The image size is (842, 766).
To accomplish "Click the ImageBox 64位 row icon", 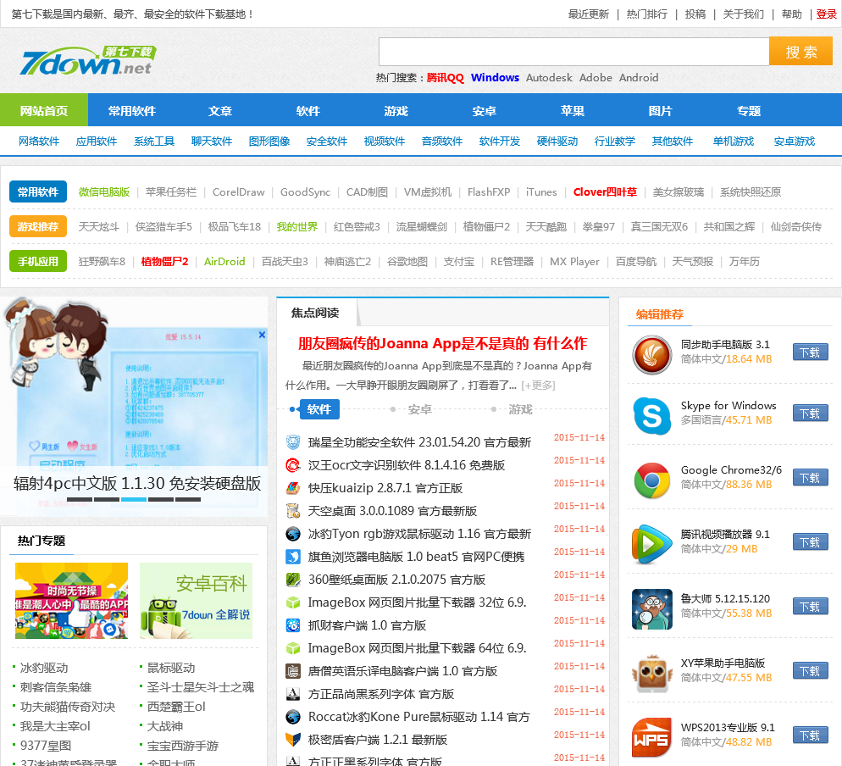I will pyautogui.click(x=292, y=648).
